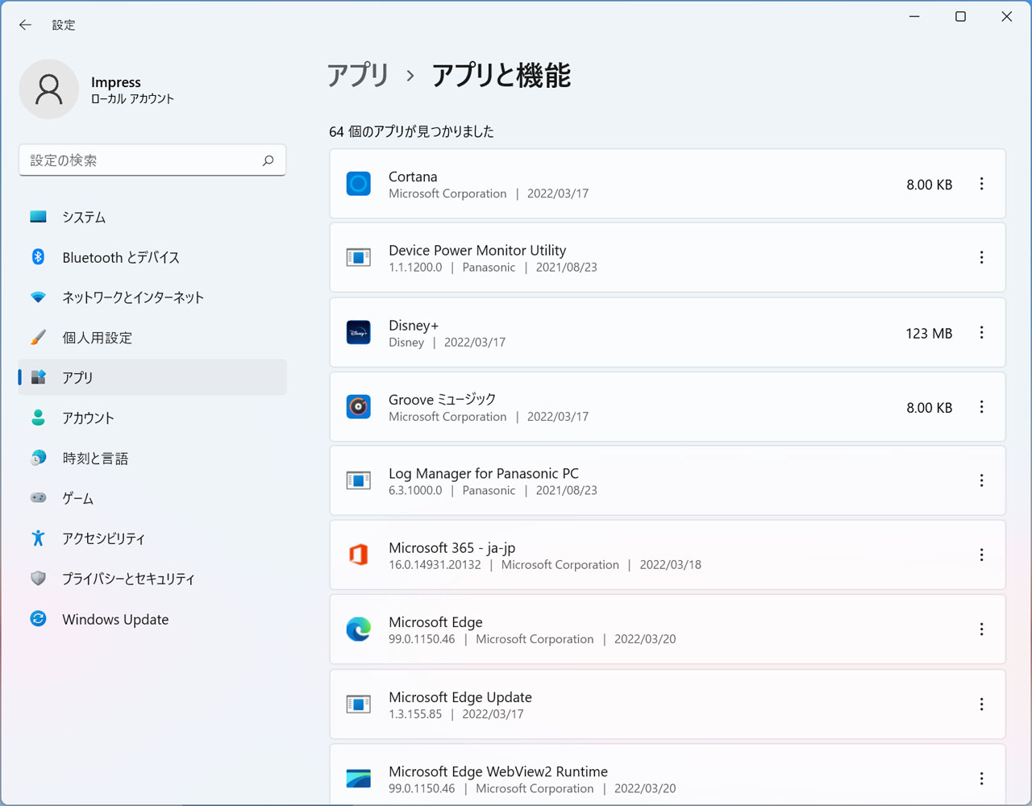Viewport: 1032px width, 806px height.
Task: Open the more menu for Disney+
Action: coord(981,332)
